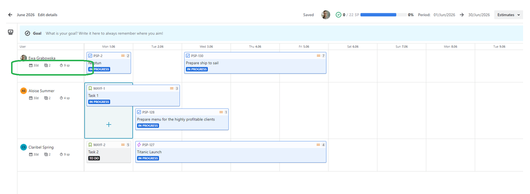Click the user avatar in top bar

[326, 15]
